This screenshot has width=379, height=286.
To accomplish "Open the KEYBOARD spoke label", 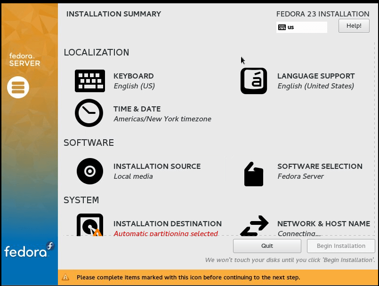I will tap(134, 76).
